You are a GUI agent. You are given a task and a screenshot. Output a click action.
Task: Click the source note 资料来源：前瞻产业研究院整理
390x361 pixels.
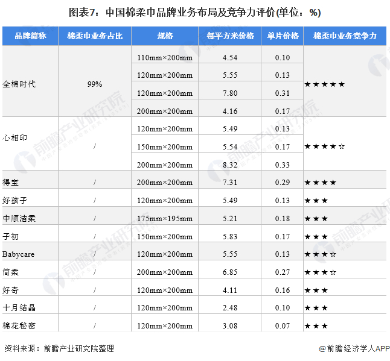pyautogui.click(x=59, y=348)
